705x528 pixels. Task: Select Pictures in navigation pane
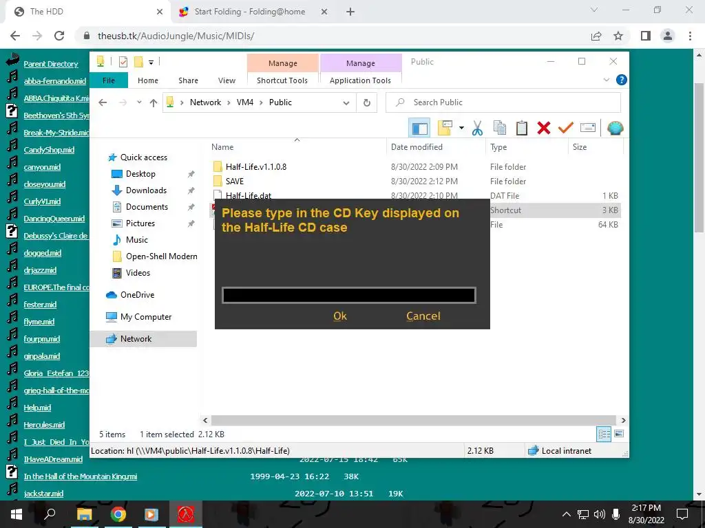[140, 223]
